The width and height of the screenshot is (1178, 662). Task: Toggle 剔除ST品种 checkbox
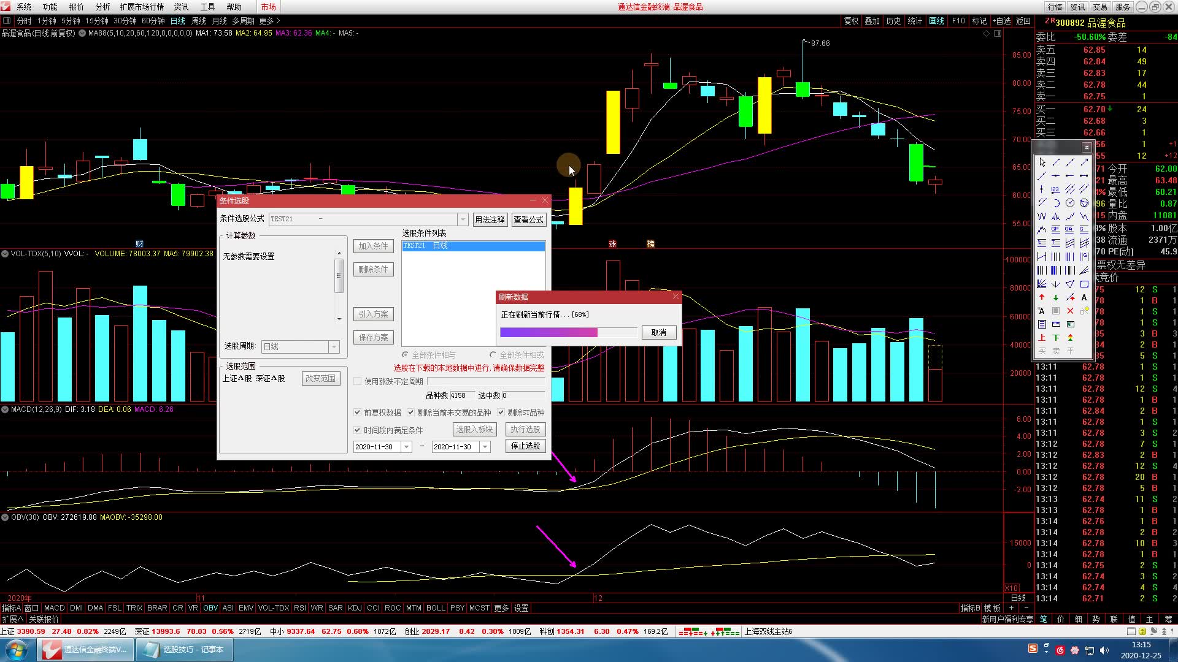[501, 413]
